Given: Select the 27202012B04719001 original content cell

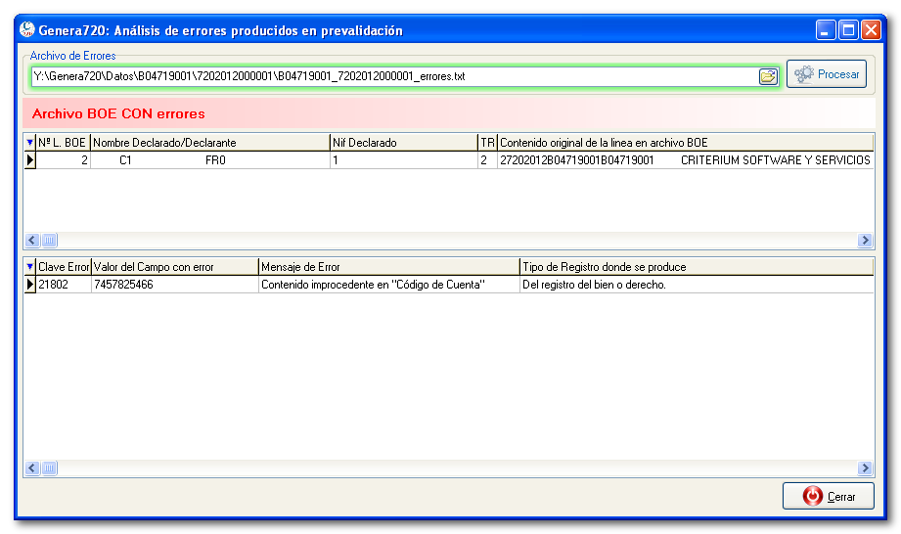Looking at the screenshot, I should (686, 160).
